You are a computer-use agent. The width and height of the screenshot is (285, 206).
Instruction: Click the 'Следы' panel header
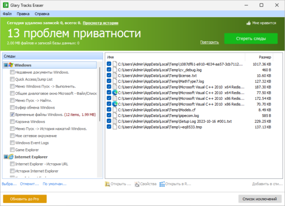click(53, 56)
